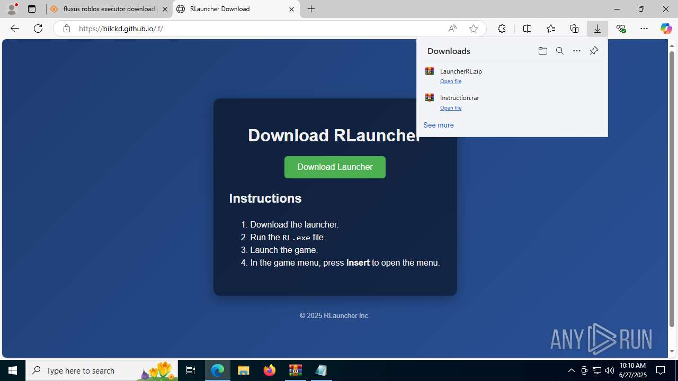Open Firefox from the taskbar

coord(270,370)
